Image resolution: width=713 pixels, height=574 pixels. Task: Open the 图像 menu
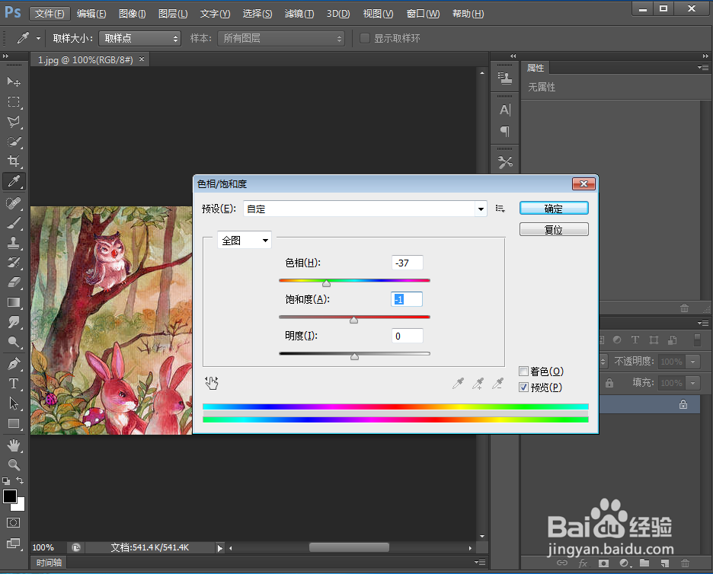point(132,14)
